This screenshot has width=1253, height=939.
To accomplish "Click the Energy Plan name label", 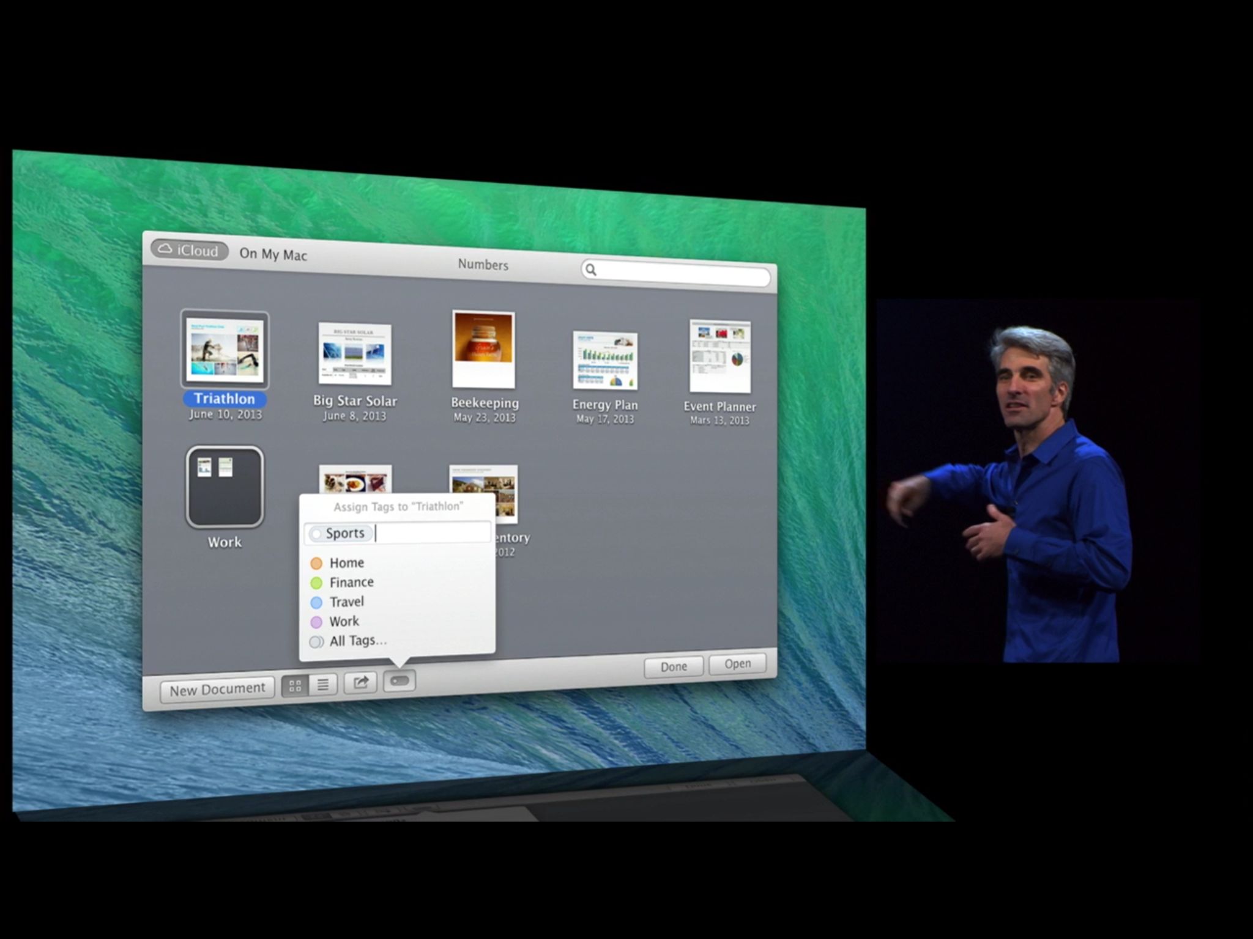I will [605, 405].
